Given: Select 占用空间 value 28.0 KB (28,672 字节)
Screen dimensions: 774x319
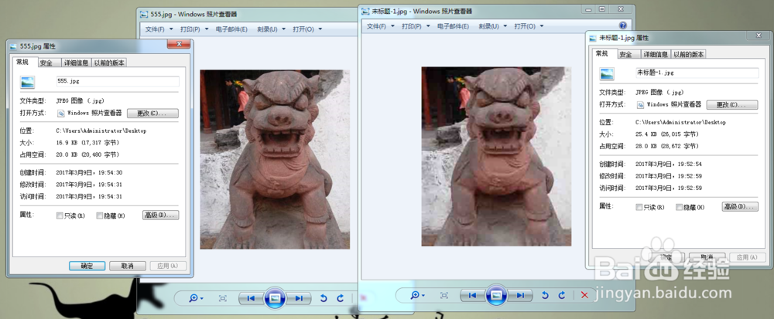Looking at the screenshot, I should 667,146.
